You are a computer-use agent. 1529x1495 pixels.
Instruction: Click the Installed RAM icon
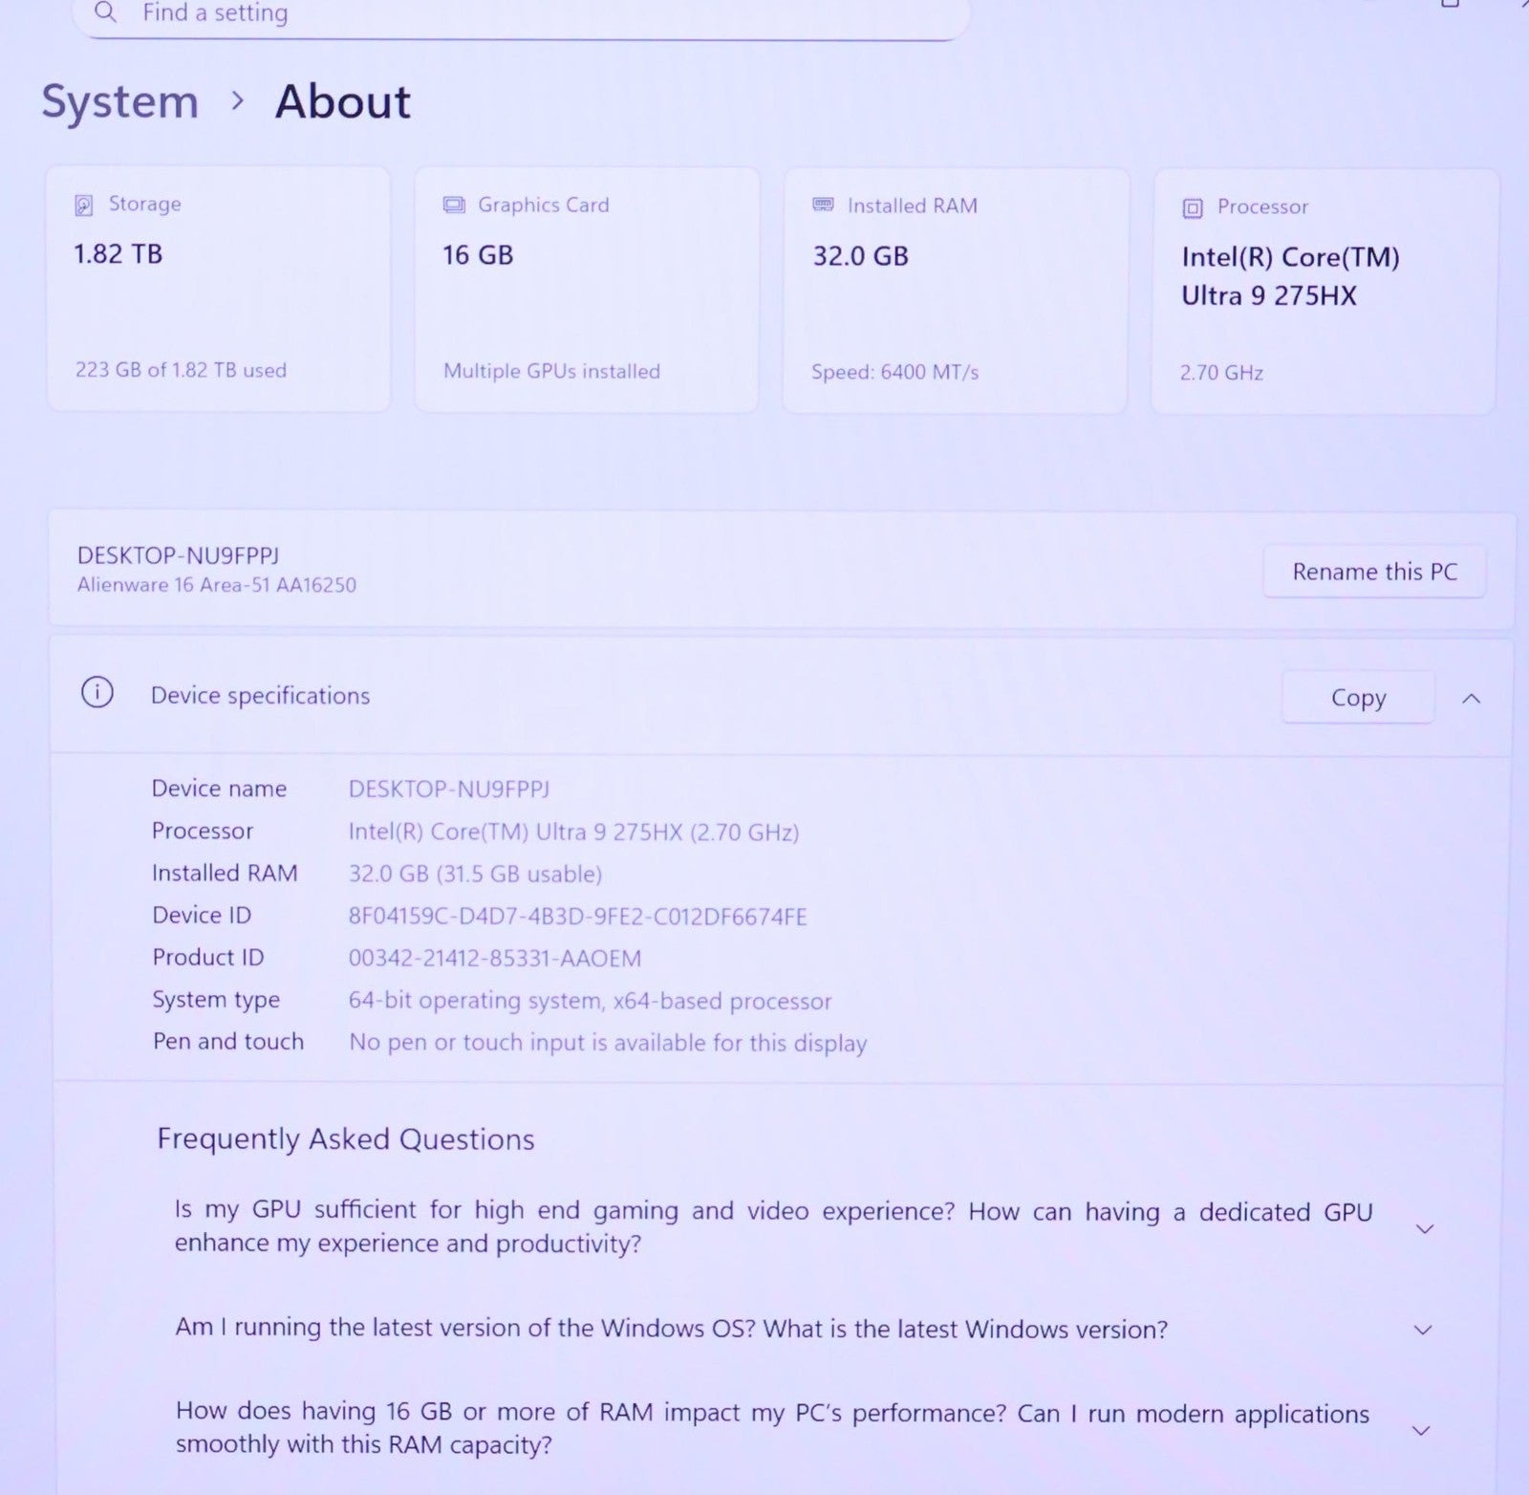[x=823, y=206]
